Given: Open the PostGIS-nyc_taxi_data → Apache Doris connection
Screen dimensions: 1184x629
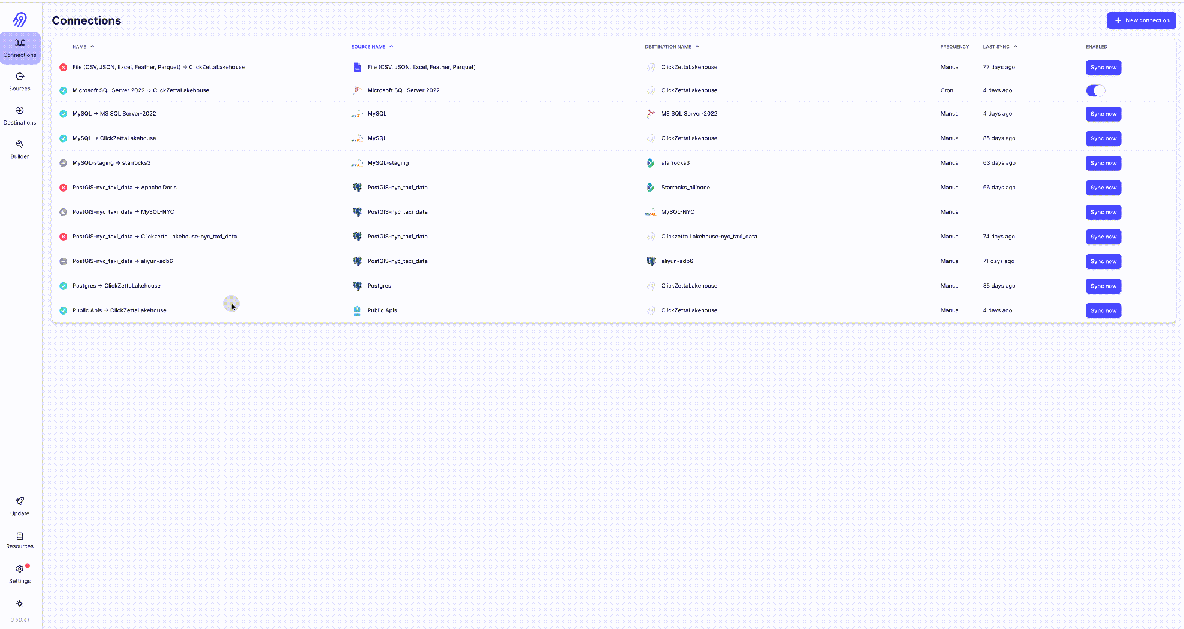Looking at the screenshot, I should pyautogui.click(x=124, y=188).
